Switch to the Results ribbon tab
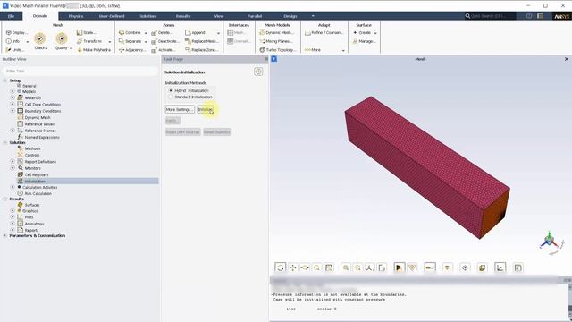The width and height of the screenshot is (572, 322). point(183,16)
